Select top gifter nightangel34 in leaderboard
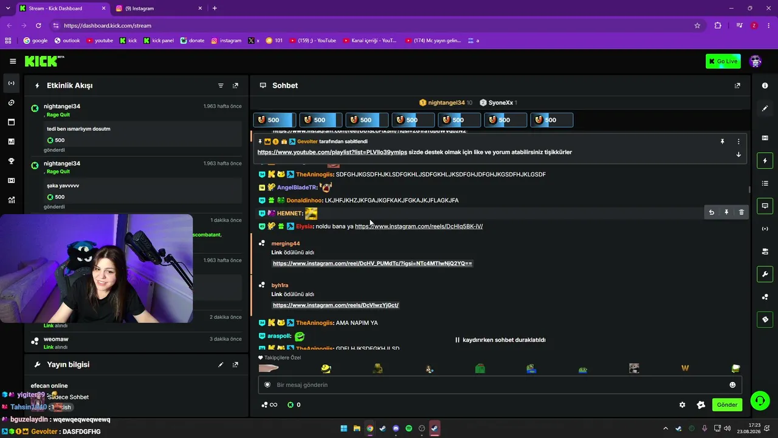This screenshot has width=778, height=438. (x=446, y=103)
